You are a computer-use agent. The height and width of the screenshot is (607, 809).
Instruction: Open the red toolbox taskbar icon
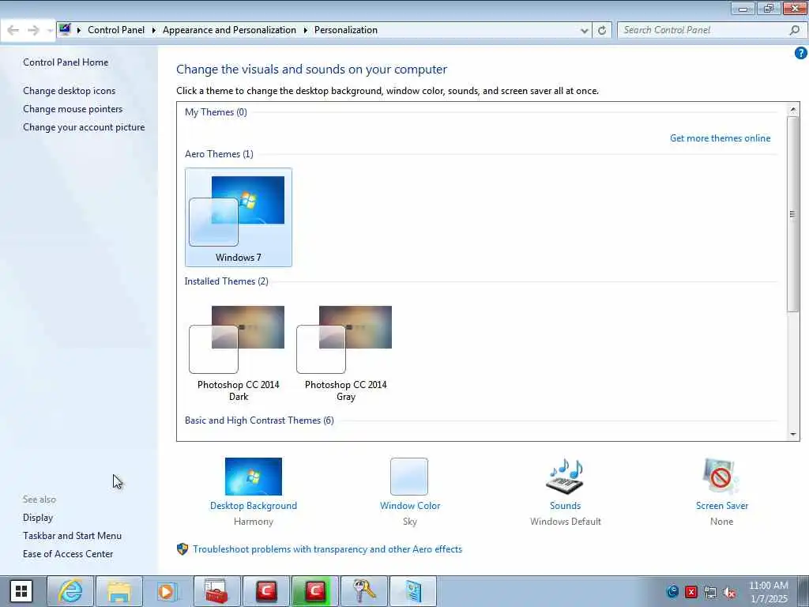point(216,591)
